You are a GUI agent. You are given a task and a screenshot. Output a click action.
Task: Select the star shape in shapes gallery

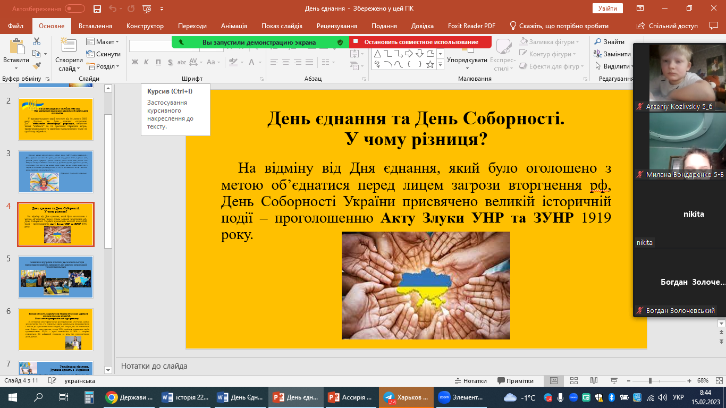coord(430,64)
